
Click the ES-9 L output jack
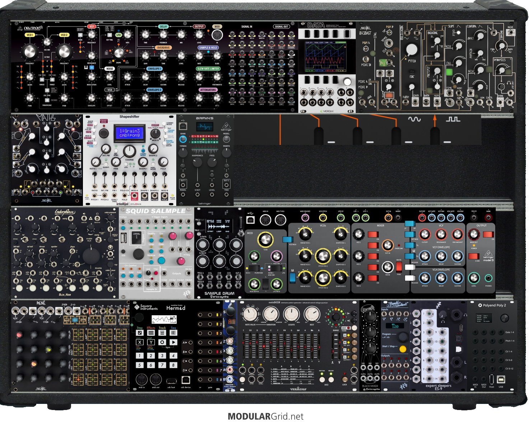pyautogui.click(x=457, y=362)
